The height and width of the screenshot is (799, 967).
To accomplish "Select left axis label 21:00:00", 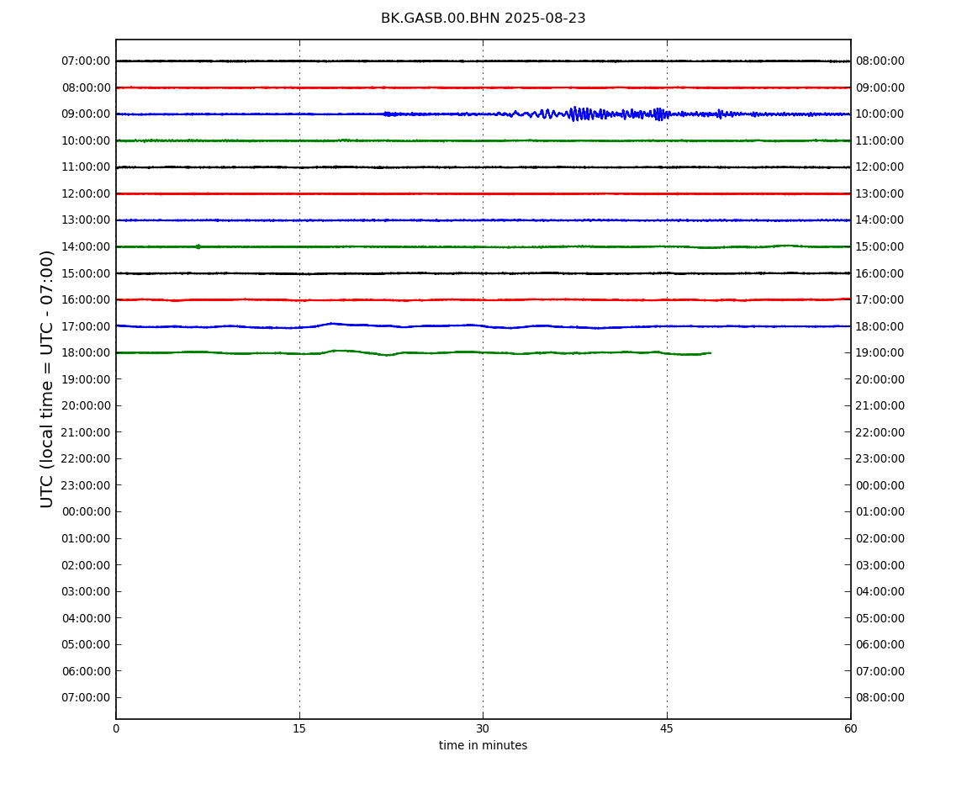I will [87, 432].
